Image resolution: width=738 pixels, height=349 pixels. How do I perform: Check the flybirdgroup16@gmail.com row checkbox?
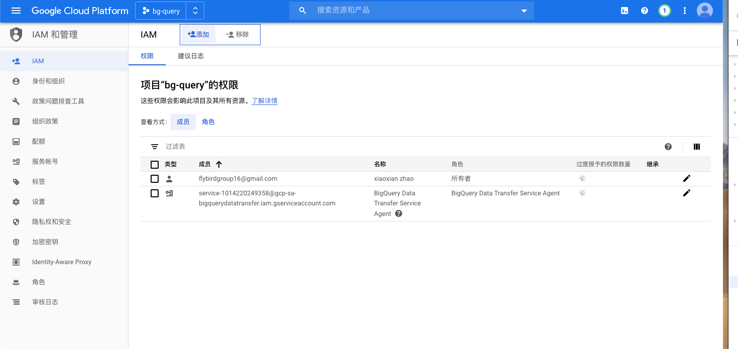click(155, 179)
